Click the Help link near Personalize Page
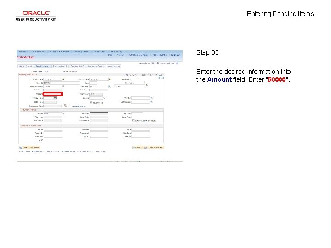Image resolution: width=331 pixels, height=248 pixels. [x=154, y=63]
